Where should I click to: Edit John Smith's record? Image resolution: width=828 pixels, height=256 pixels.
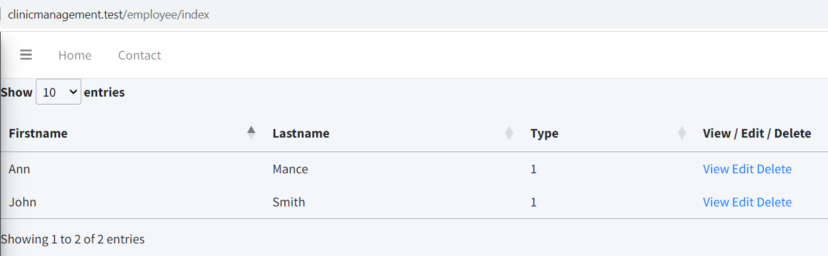click(743, 202)
